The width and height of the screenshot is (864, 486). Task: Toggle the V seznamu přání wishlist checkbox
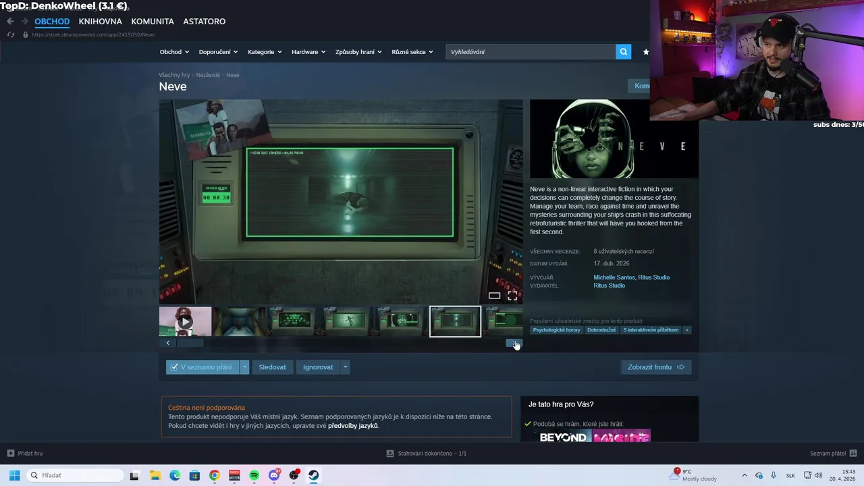point(174,367)
